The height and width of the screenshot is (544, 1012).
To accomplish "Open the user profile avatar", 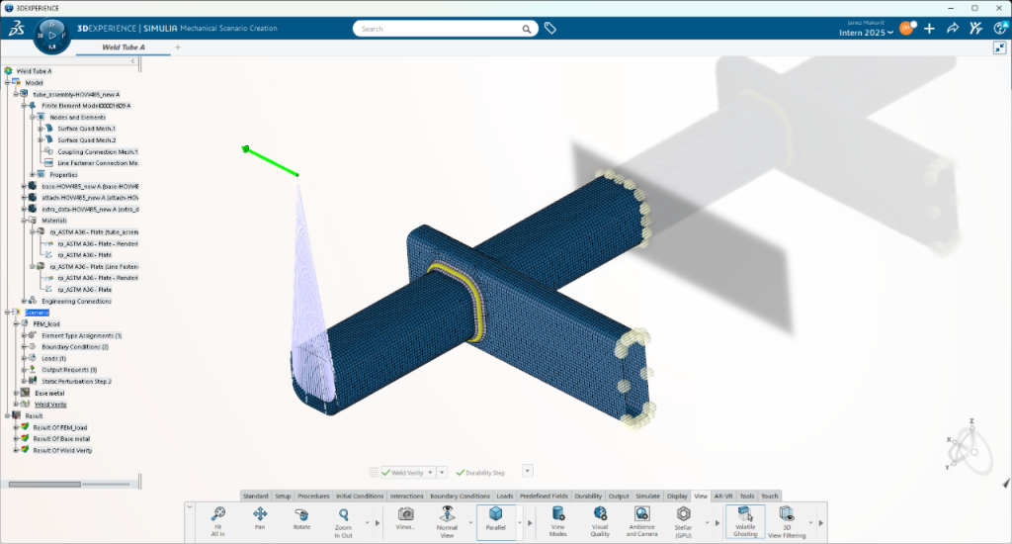I will [907, 29].
